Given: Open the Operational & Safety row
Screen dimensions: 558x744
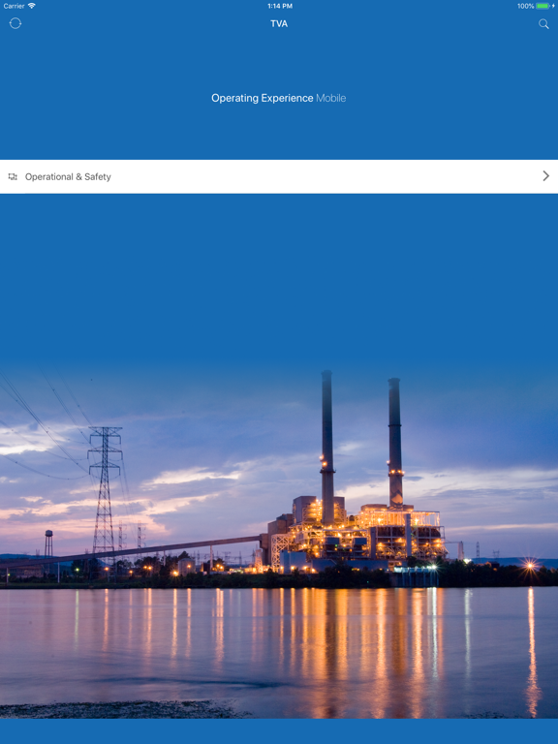Looking at the screenshot, I should point(279,176).
